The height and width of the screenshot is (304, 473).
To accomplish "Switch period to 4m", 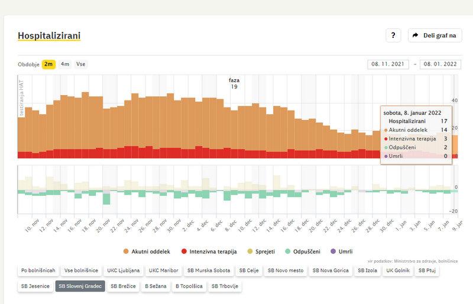I will [x=65, y=64].
